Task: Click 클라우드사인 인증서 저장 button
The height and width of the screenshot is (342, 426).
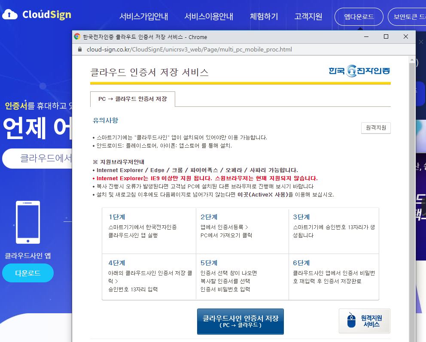Action: 240,321
